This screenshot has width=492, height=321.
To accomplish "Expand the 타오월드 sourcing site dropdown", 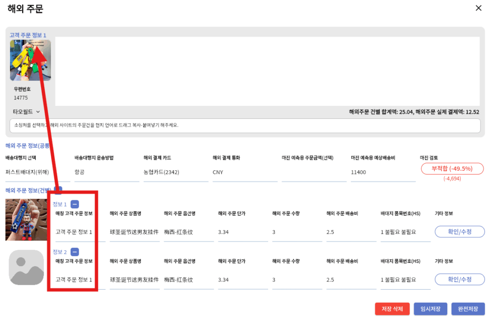I will [26, 112].
